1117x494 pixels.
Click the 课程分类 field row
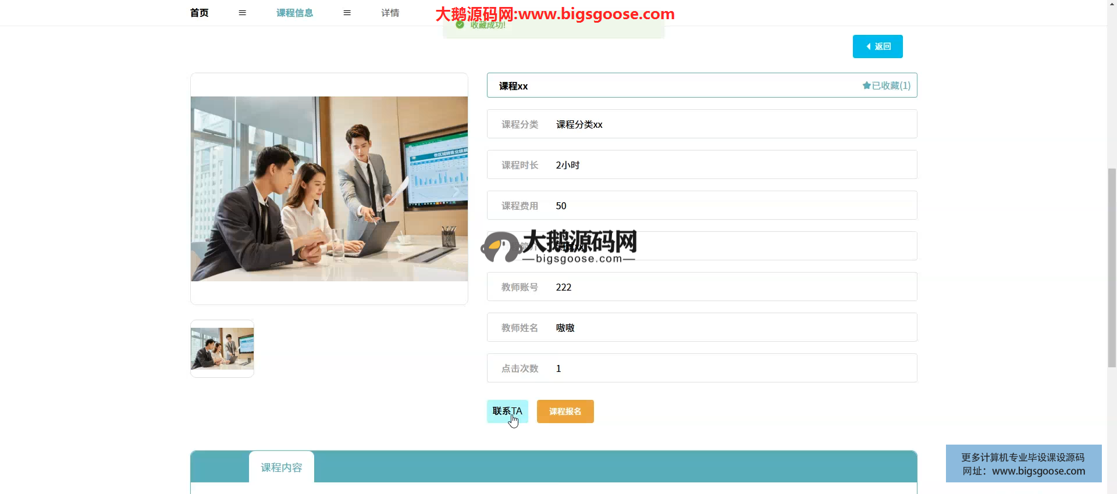(x=702, y=124)
